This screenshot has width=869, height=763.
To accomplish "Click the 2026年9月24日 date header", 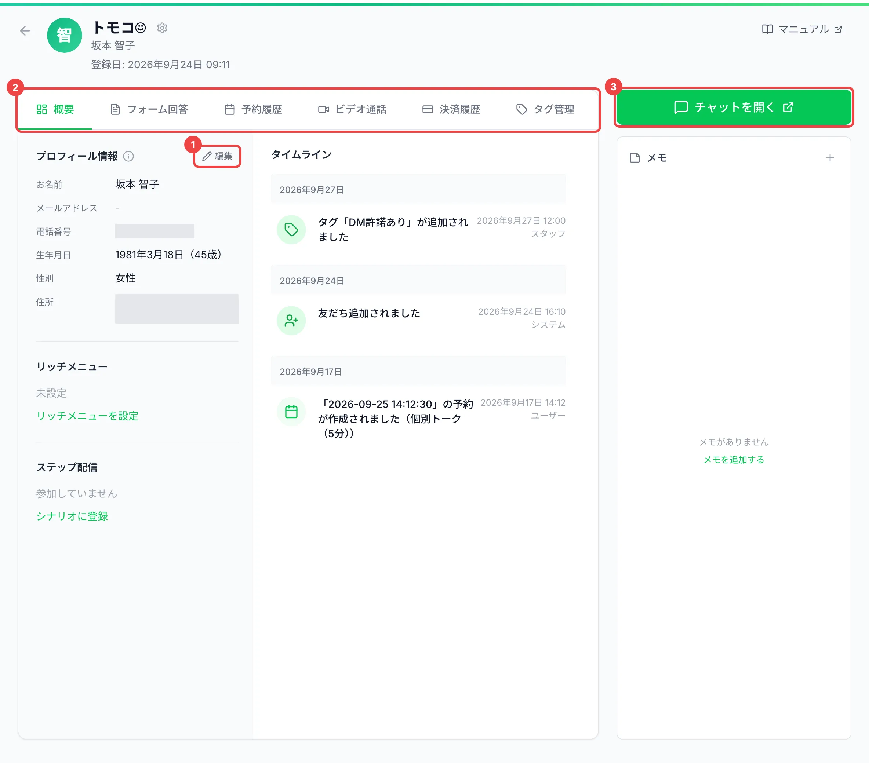I will (418, 281).
